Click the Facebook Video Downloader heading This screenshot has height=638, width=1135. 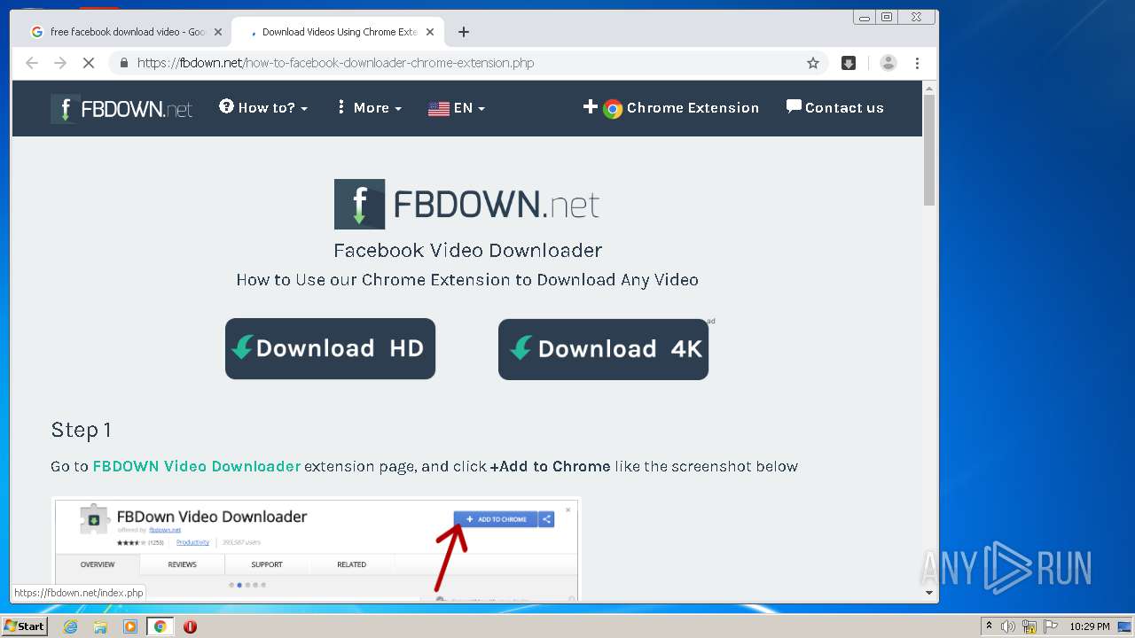pos(467,250)
